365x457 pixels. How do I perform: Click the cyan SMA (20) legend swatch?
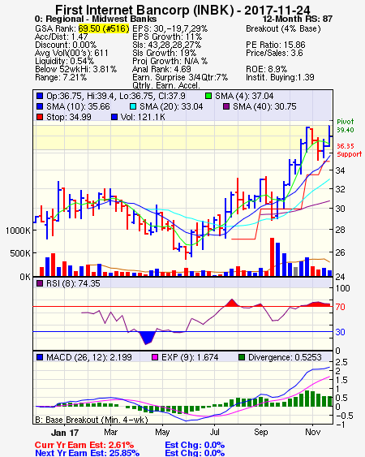point(132,106)
